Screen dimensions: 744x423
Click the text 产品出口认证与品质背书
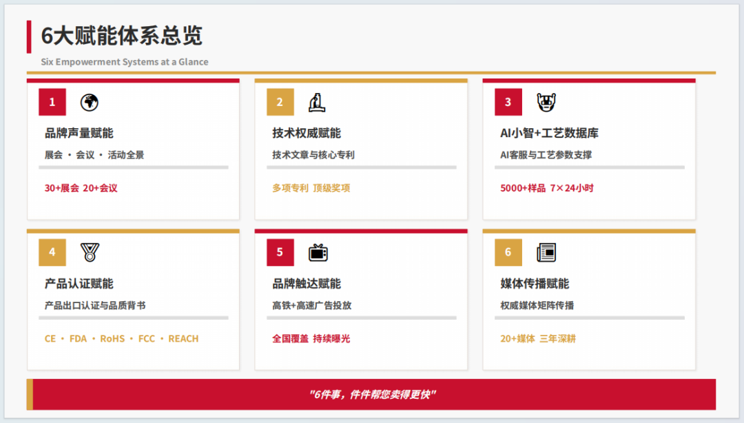click(x=95, y=305)
